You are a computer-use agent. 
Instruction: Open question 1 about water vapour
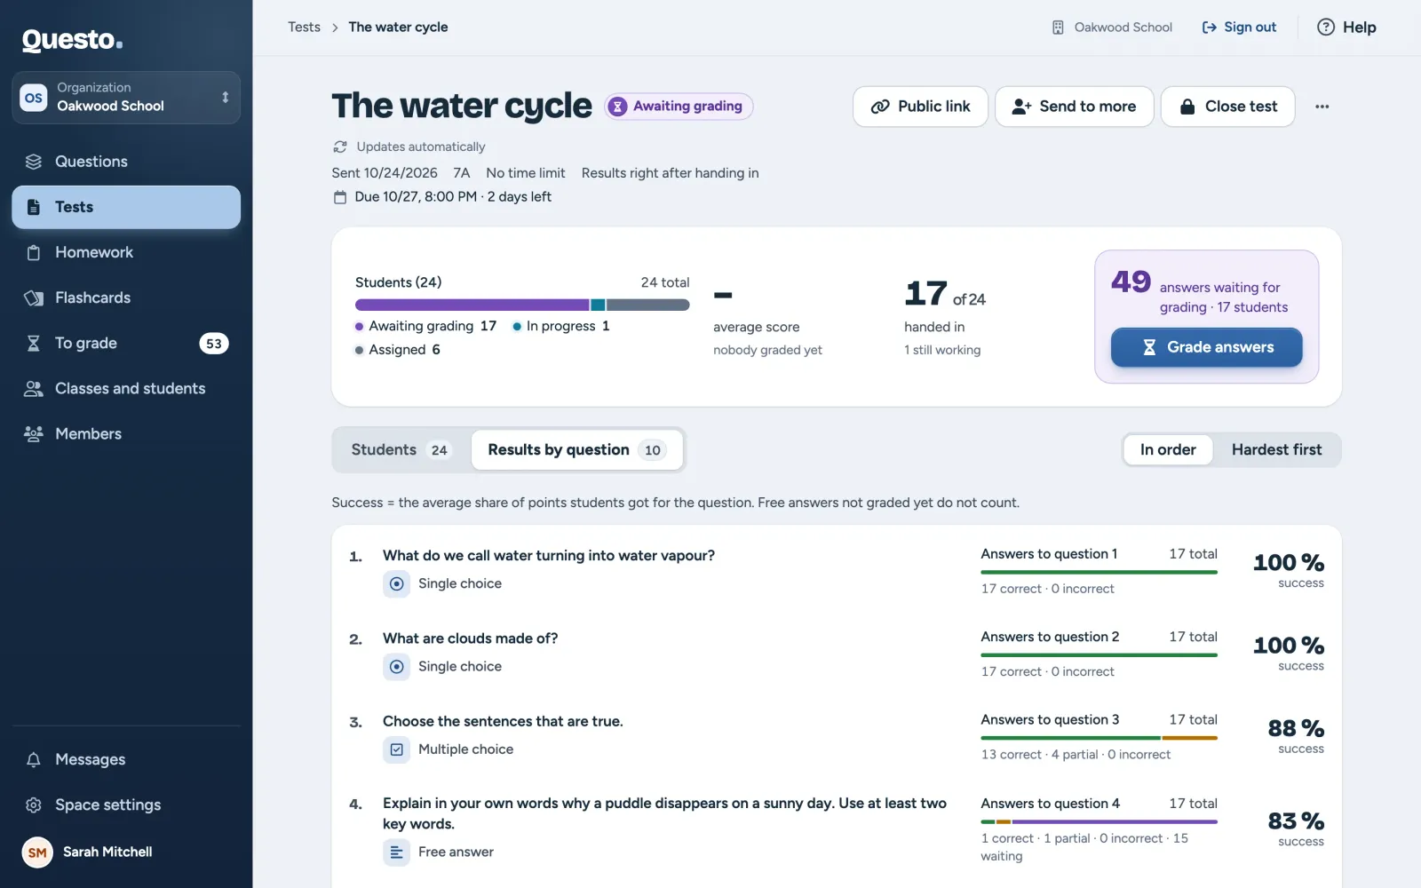coord(549,555)
